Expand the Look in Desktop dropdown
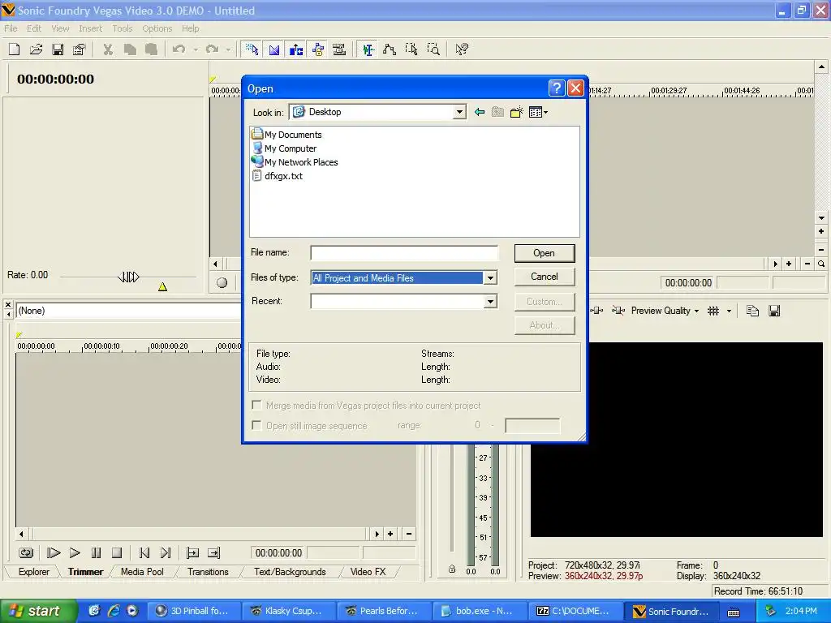The height and width of the screenshot is (623, 831). 459,112
